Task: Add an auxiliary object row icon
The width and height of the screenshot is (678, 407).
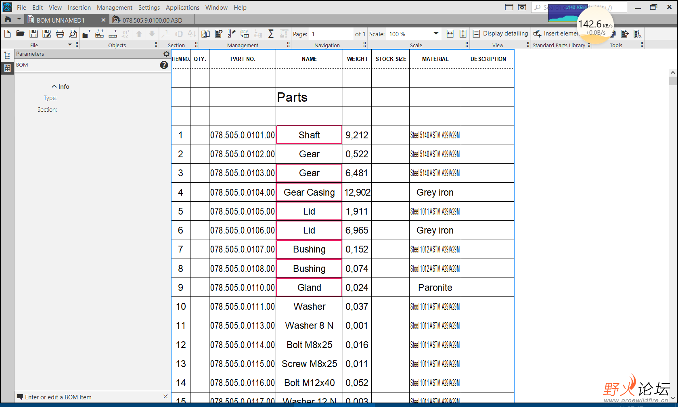Action: [113, 34]
